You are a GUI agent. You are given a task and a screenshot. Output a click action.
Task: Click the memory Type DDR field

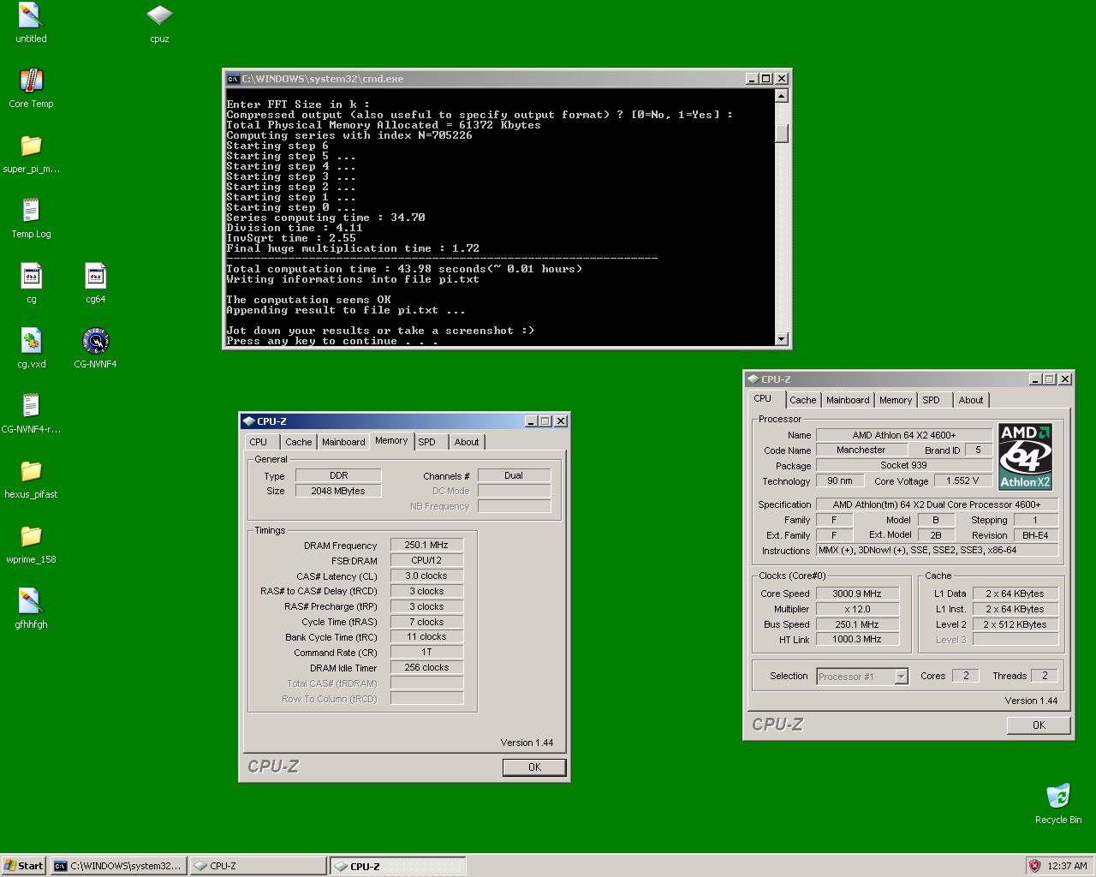point(338,475)
